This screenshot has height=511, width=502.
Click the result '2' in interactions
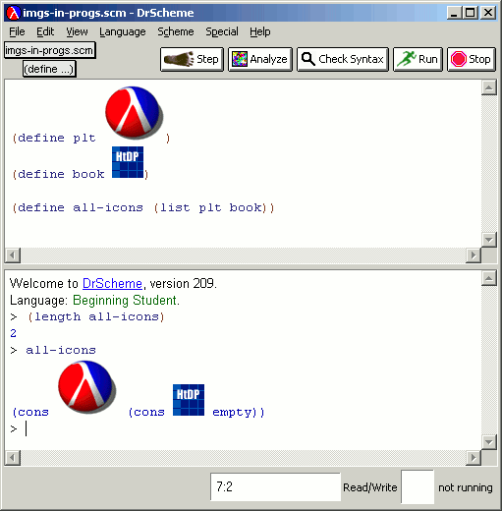(x=13, y=333)
